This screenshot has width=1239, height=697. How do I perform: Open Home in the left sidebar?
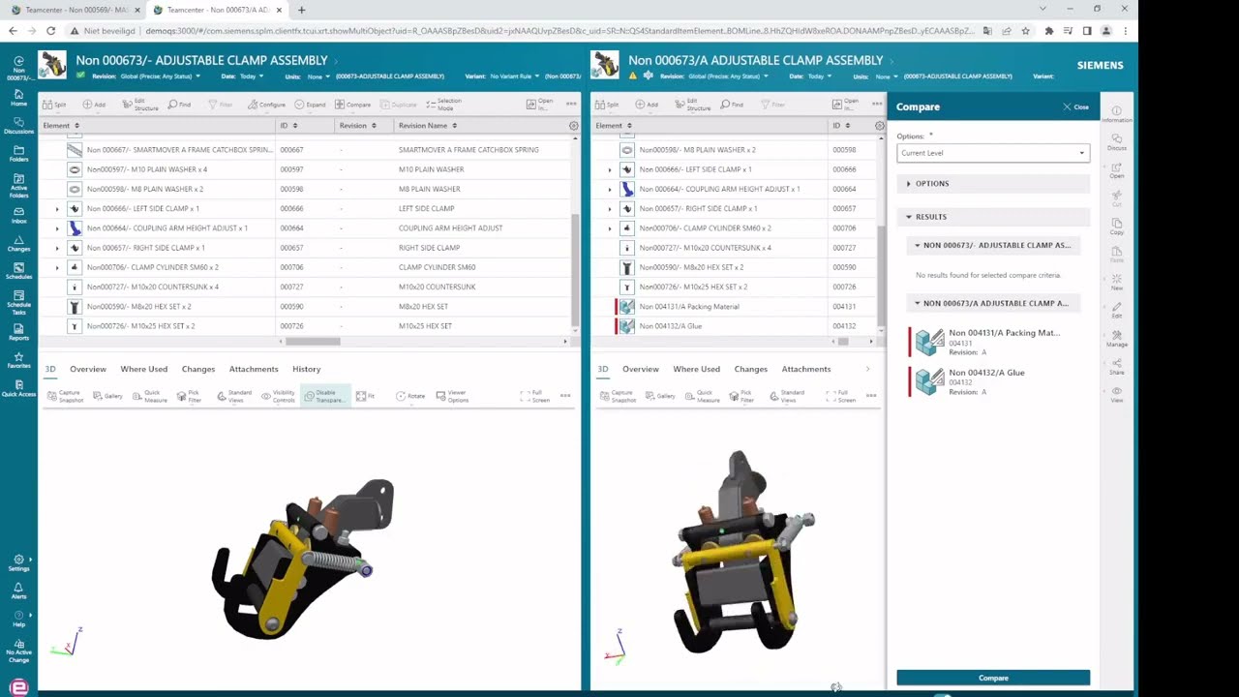click(18, 96)
